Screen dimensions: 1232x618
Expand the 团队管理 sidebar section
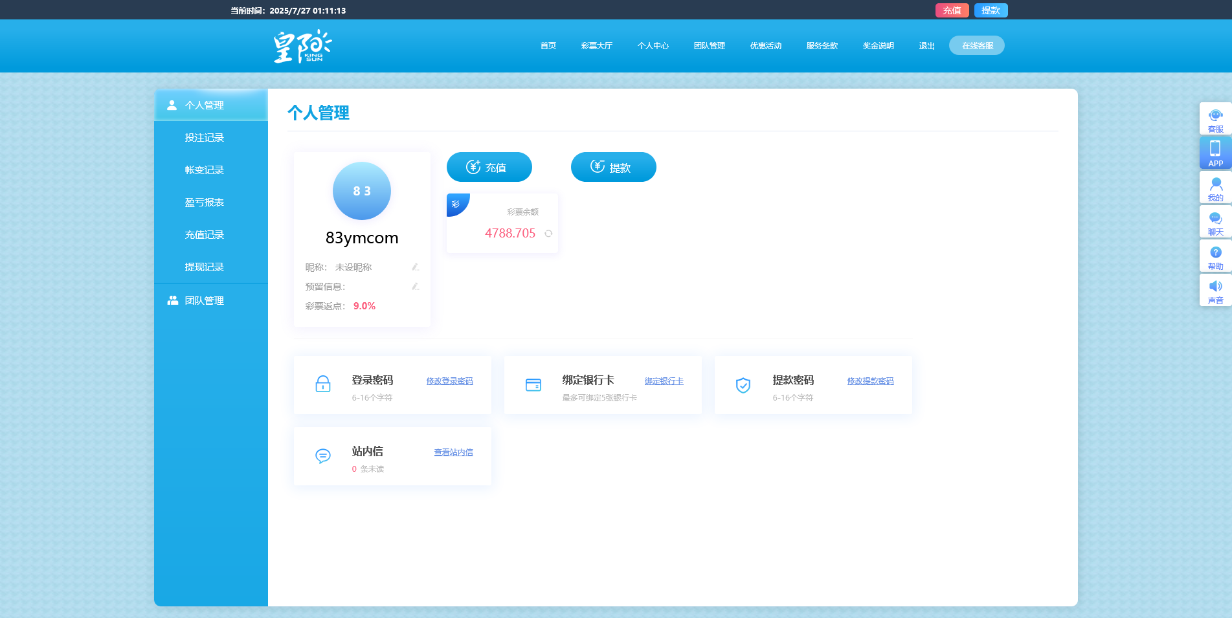(211, 300)
